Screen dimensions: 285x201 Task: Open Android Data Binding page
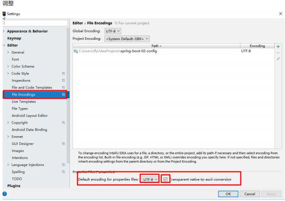tap(29, 130)
